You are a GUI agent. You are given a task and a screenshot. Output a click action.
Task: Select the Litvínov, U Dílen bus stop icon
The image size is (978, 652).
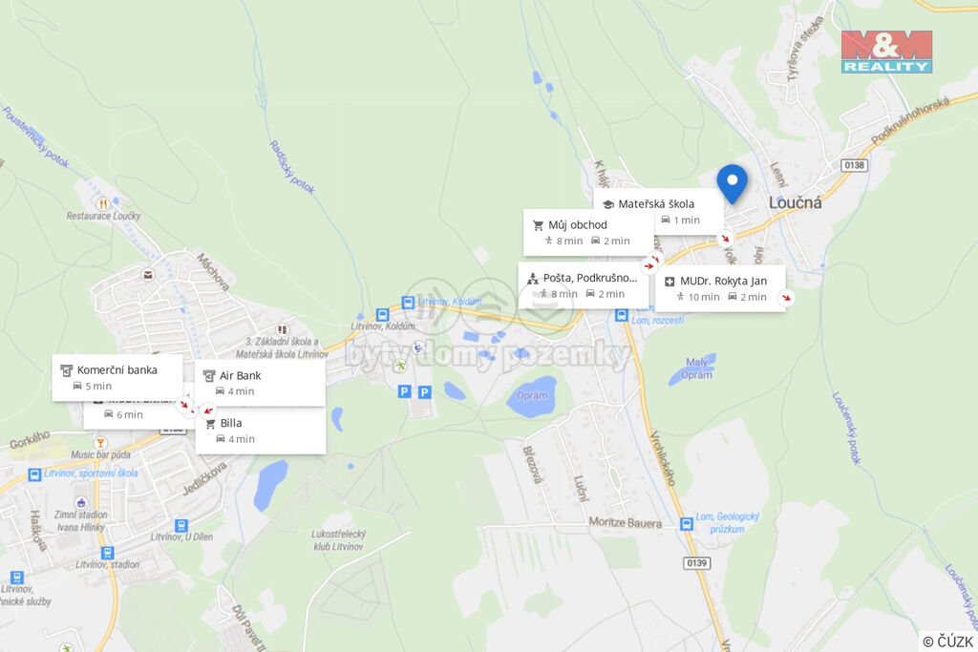pyautogui.click(x=181, y=525)
